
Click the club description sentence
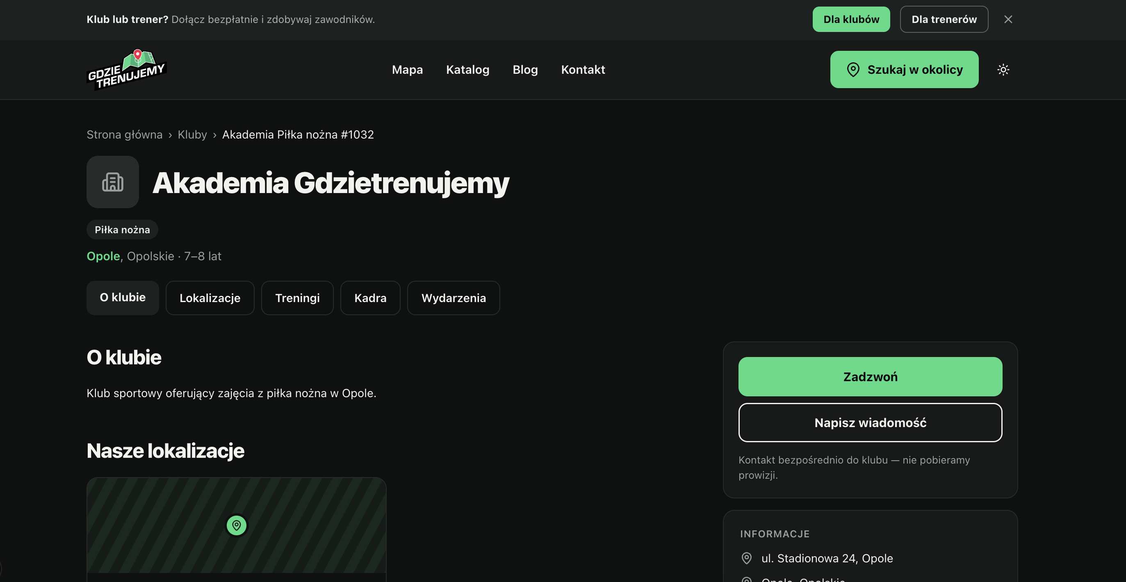(x=231, y=393)
